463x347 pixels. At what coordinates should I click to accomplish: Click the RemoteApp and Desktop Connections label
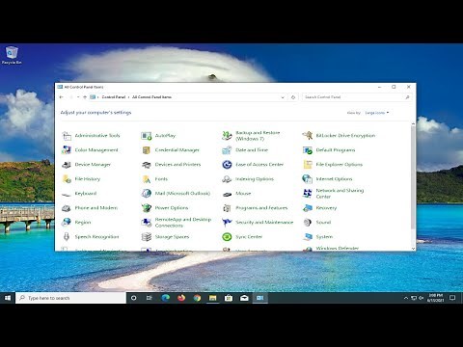(x=183, y=223)
